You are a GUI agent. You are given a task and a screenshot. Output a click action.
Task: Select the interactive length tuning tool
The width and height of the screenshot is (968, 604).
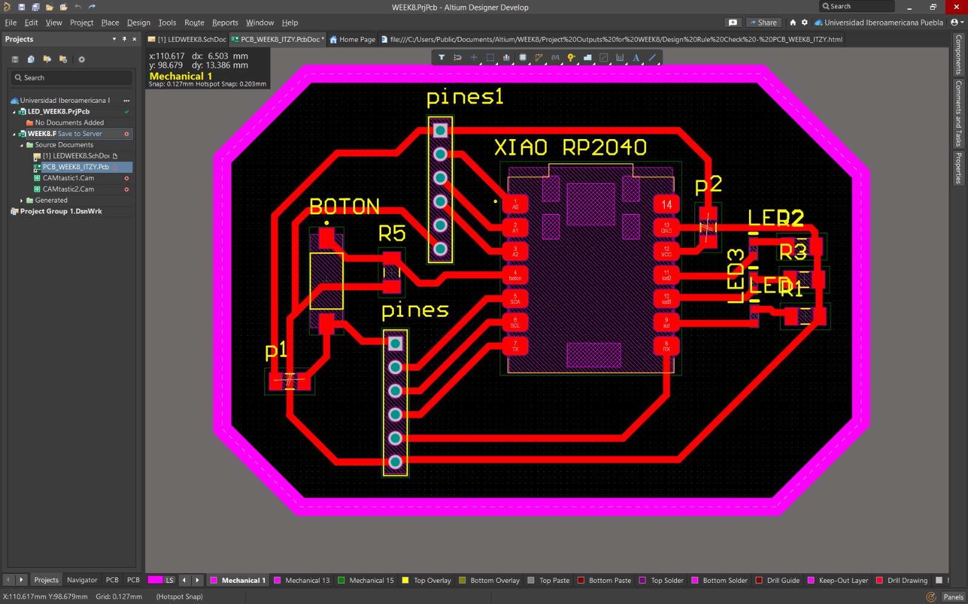555,57
